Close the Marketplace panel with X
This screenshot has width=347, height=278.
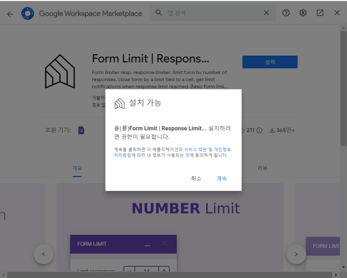(337, 13)
